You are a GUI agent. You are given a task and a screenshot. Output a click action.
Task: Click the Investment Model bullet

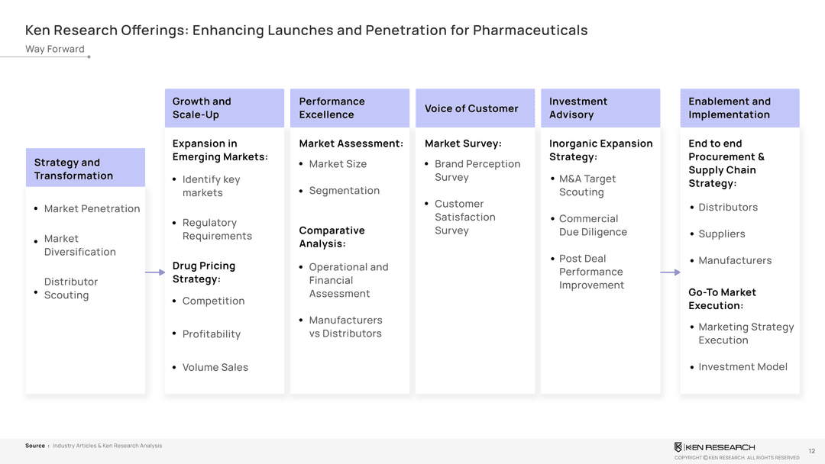[742, 366]
